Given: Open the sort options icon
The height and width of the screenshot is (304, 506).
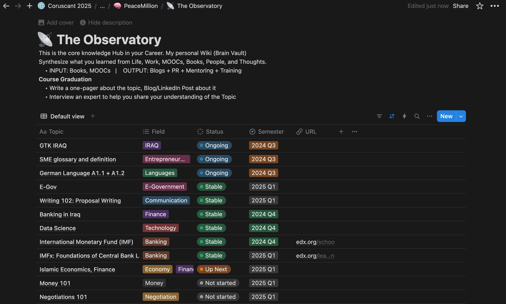Looking at the screenshot, I should (x=392, y=116).
